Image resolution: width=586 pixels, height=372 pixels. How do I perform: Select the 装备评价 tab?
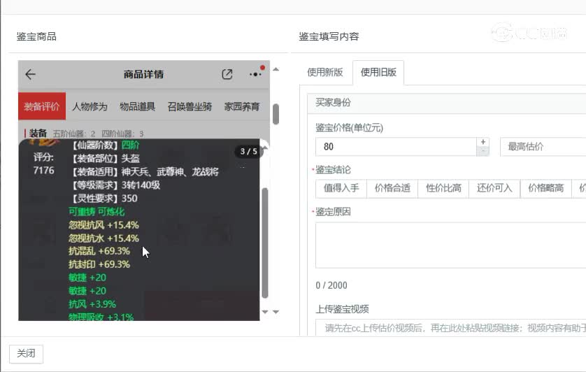42,106
